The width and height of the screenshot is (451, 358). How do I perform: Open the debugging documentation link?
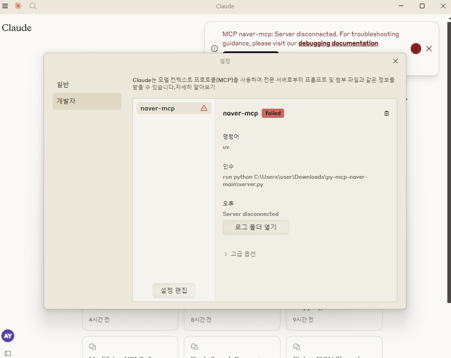coord(338,43)
